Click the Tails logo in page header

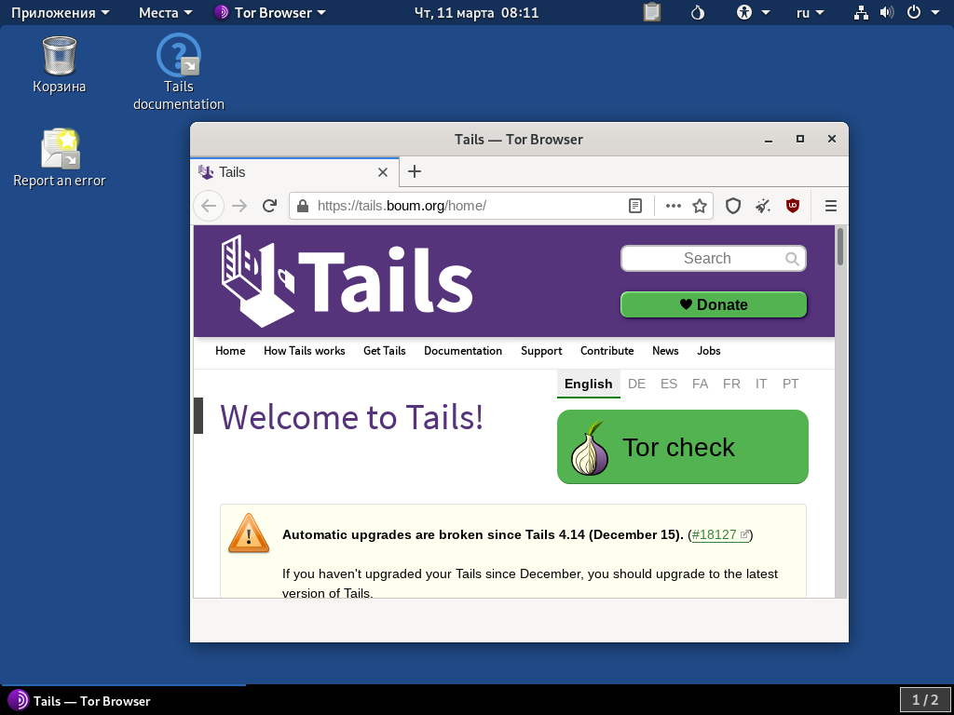click(x=347, y=280)
